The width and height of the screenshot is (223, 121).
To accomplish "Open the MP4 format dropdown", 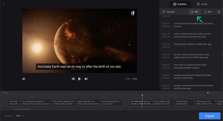I will [x=20, y=116].
